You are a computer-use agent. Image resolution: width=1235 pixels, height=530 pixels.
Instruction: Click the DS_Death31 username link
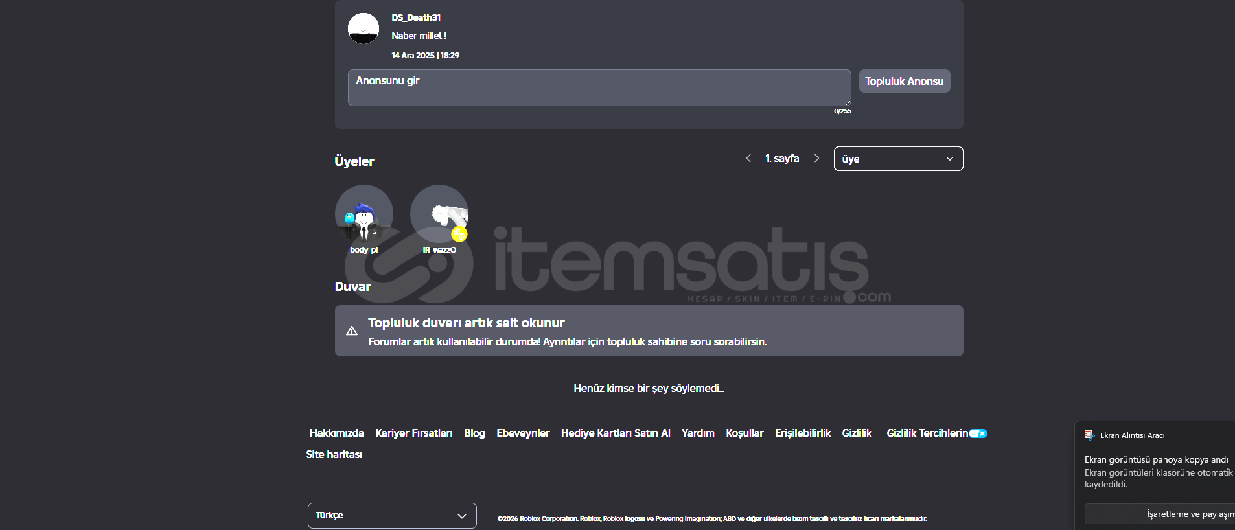[x=416, y=17]
